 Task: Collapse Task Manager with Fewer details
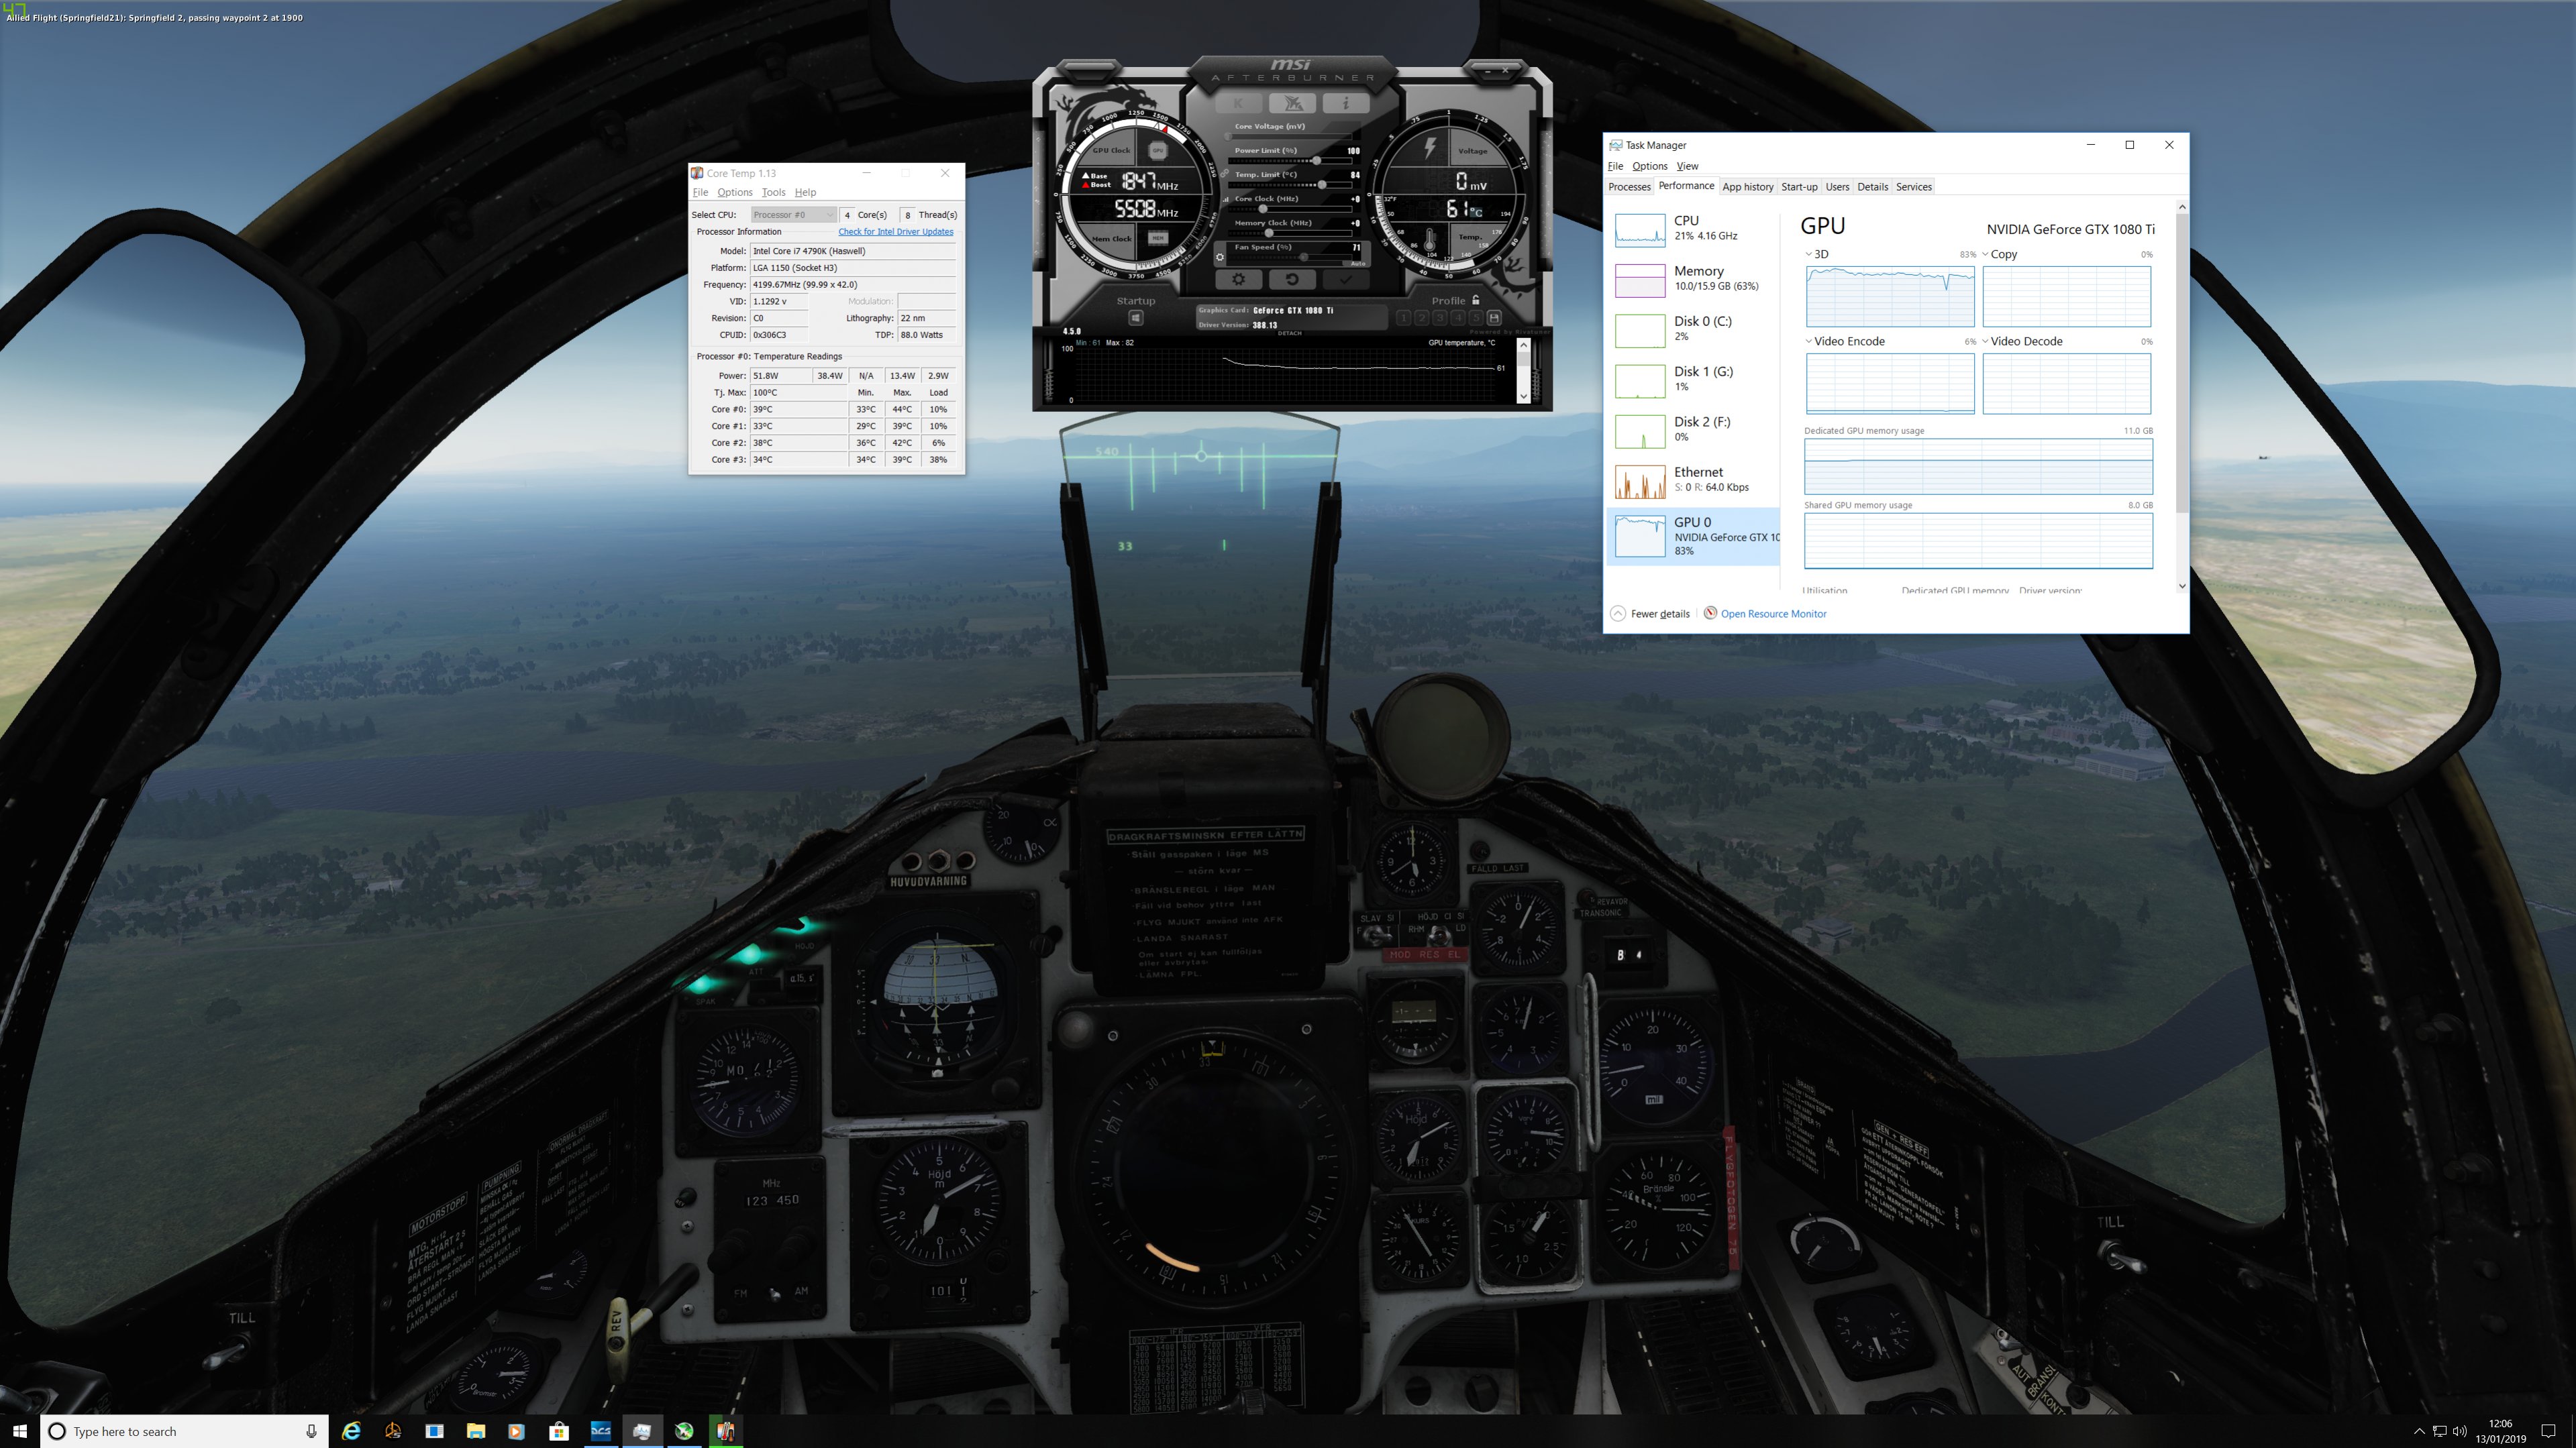tap(1651, 614)
